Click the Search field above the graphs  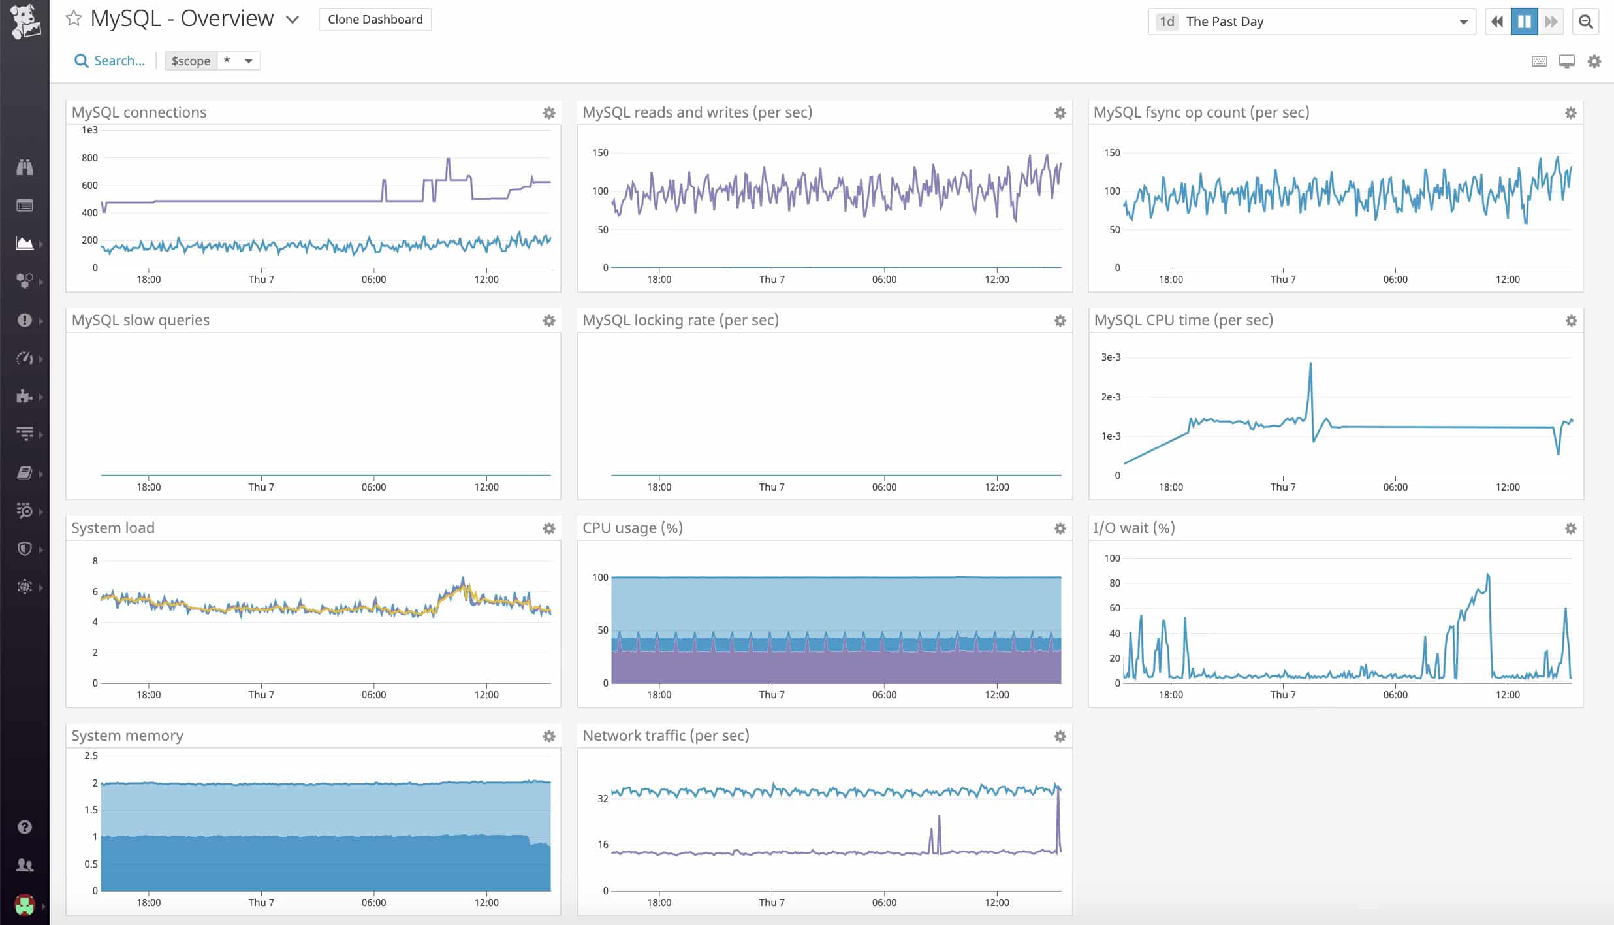click(x=110, y=60)
